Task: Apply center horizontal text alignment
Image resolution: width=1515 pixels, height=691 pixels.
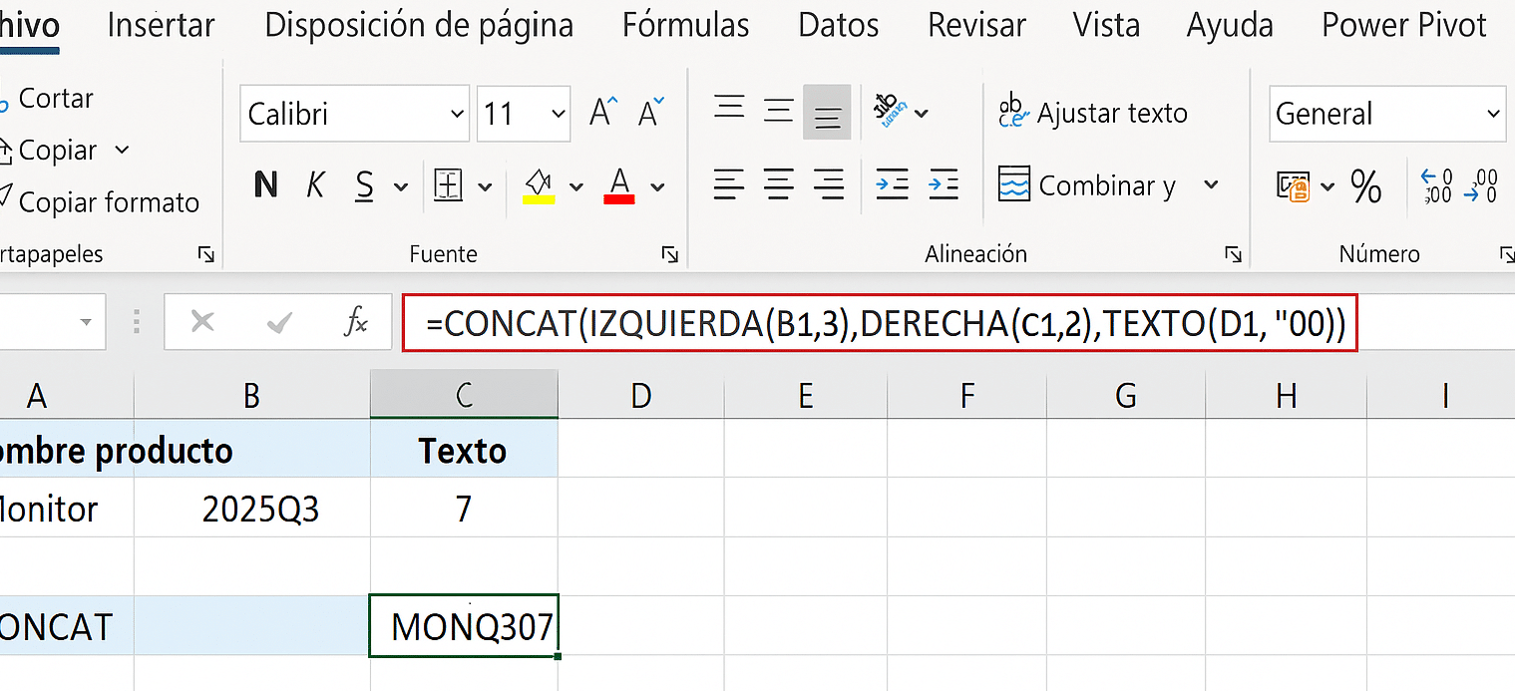Action: click(778, 184)
